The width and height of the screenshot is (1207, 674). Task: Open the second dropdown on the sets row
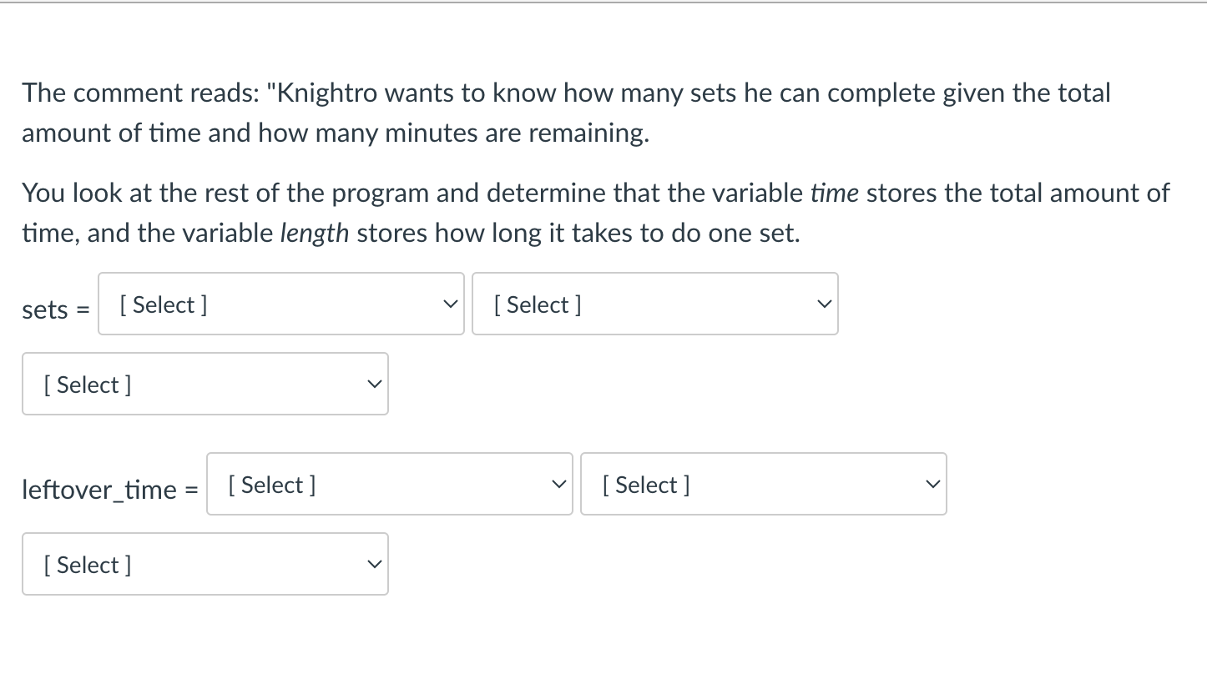pos(654,304)
